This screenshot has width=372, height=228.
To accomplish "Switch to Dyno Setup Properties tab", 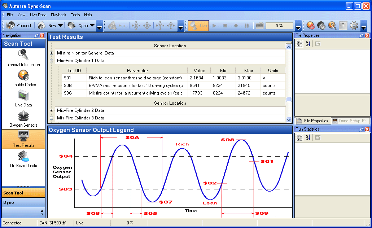I will [x=350, y=121].
